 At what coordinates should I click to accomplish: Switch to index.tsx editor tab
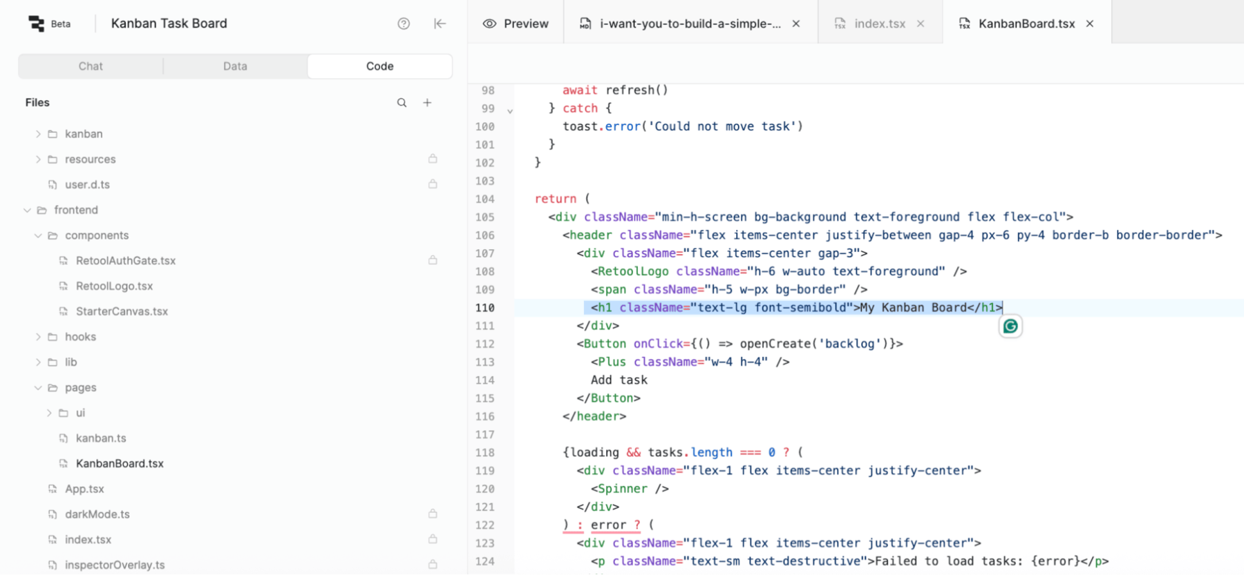click(x=880, y=23)
